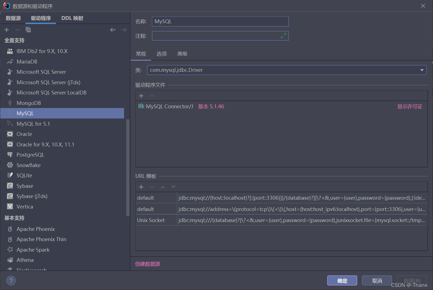The height and width of the screenshot is (290, 433).
Task: Click the Sybase driver icon
Action: tap(10, 186)
